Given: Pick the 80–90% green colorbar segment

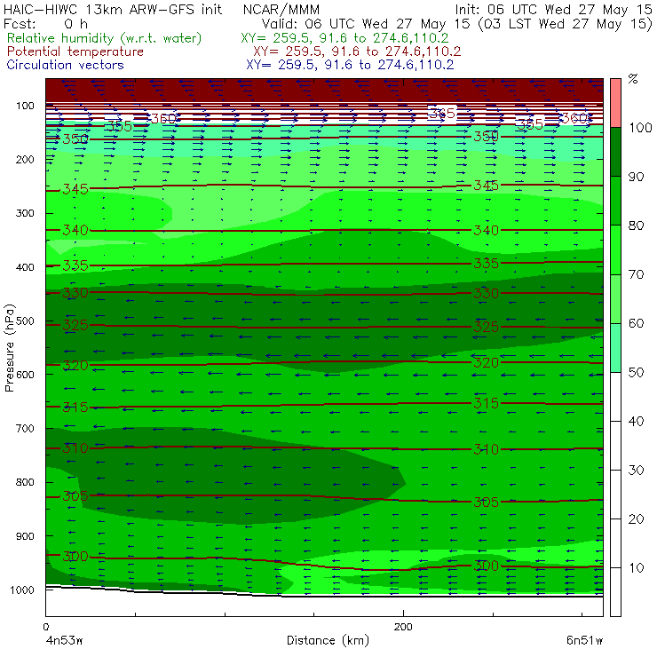Looking at the screenshot, I should [x=615, y=201].
